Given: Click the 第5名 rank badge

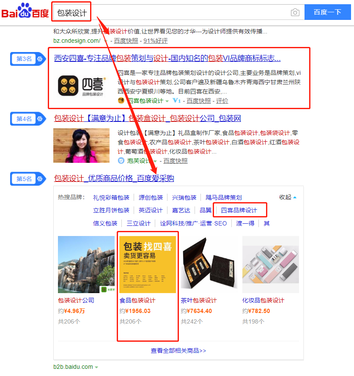Looking at the screenshot, I should click(x=28, y=178).
